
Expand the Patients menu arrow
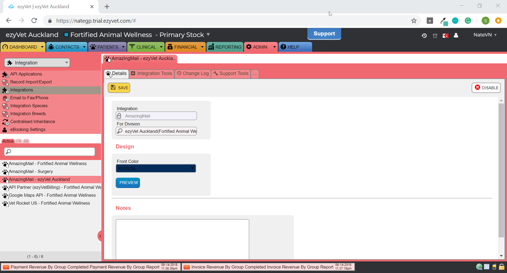point(123,47)
